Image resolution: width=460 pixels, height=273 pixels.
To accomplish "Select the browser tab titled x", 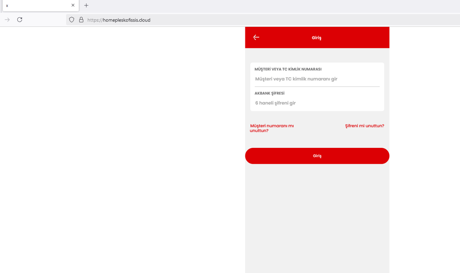I will 40,5.
